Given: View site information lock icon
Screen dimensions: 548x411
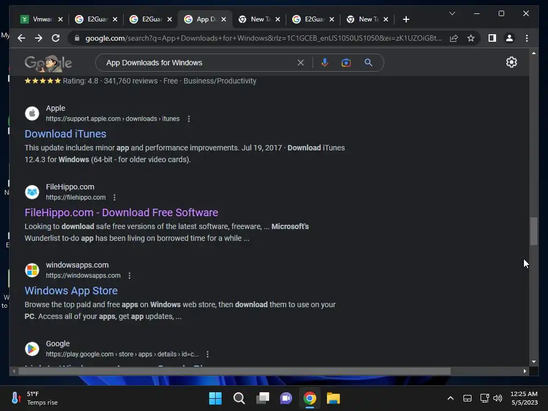Looking at the screenshot, I should pos(77,38).
